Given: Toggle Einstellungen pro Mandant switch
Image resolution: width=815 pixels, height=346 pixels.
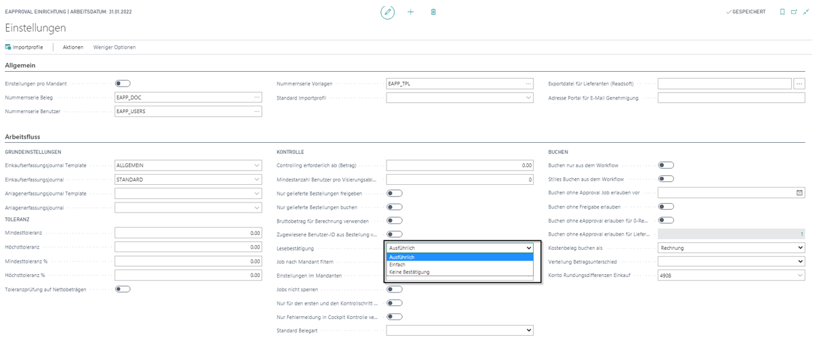Looking at the screenshot, I should pos(123,84).
